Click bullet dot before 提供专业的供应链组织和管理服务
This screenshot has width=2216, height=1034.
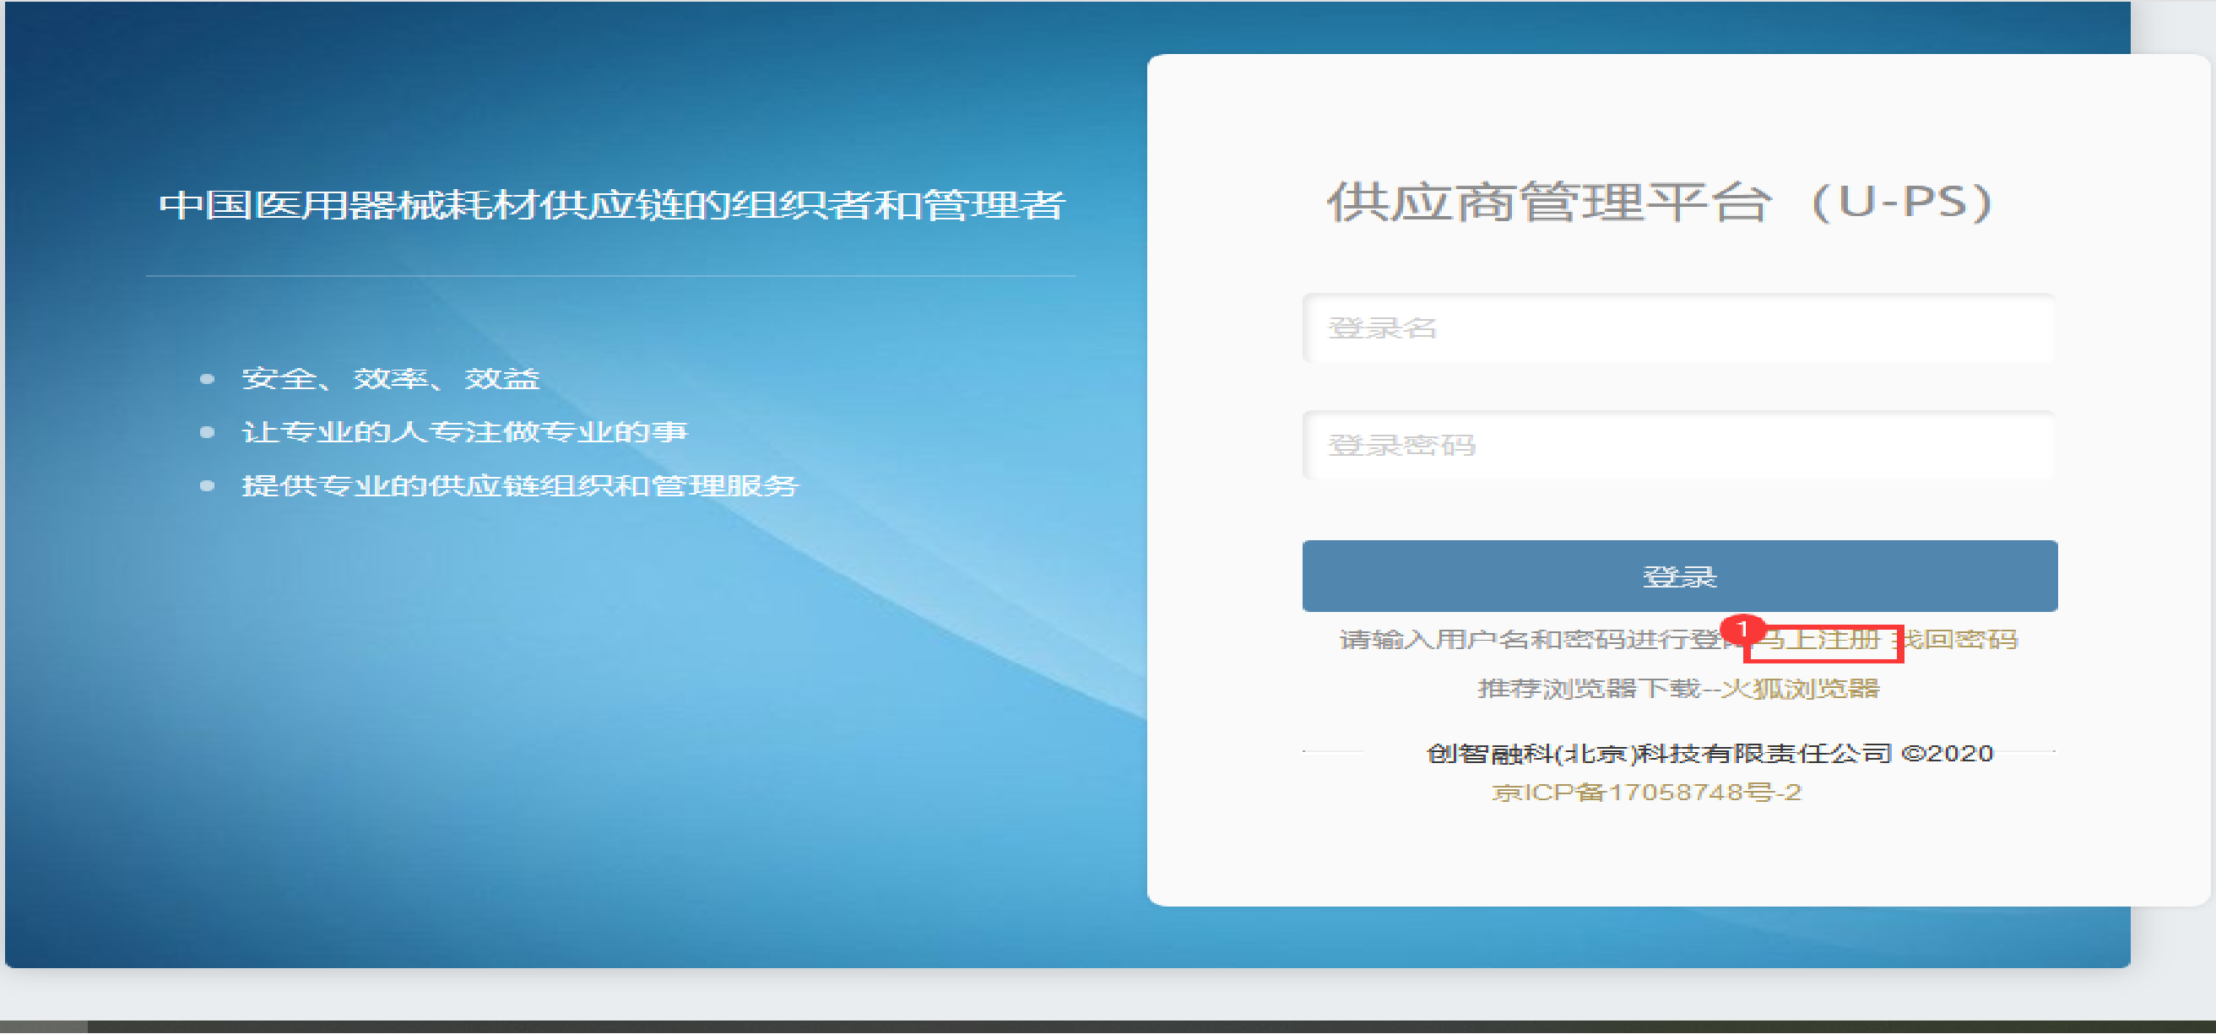click(x=207, y=486)
